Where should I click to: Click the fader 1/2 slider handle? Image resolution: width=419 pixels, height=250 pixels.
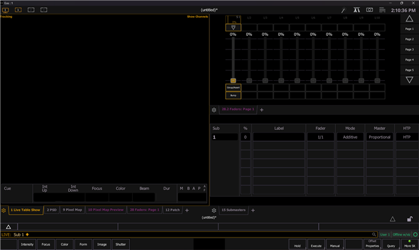click(249, 80)
